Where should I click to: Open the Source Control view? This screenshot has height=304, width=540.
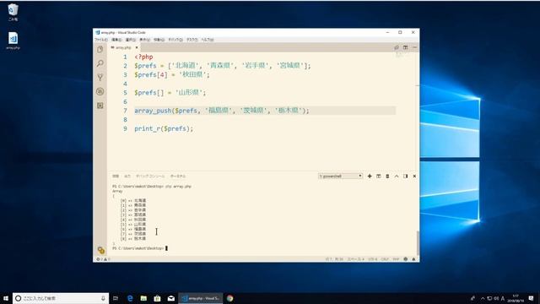pos(100,78)
